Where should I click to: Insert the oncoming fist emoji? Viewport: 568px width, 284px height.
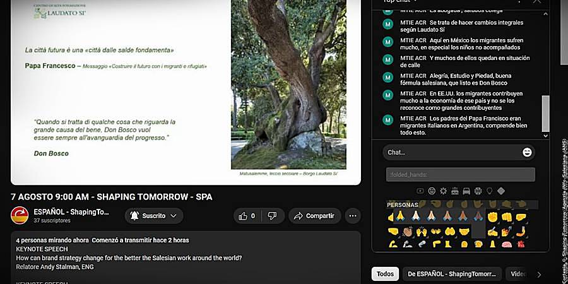pyautogui.click(x=507, y=217)
